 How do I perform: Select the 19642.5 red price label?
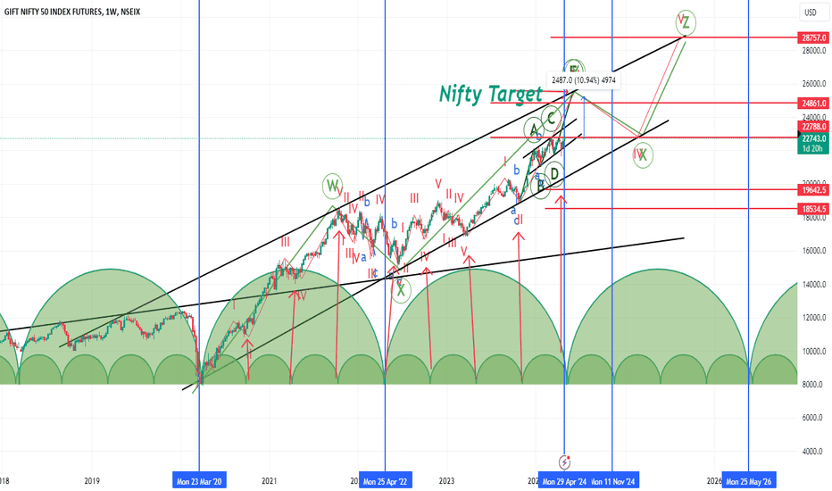coord(813,190)
